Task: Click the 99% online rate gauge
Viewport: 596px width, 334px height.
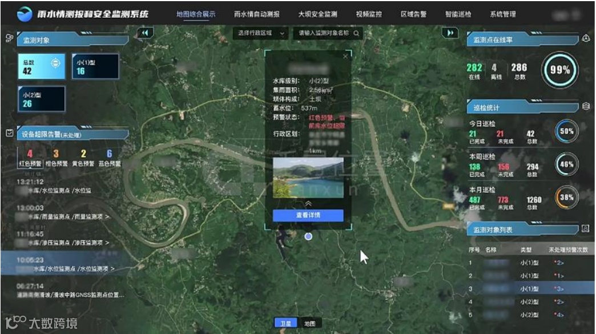Action: coord(560,70)
